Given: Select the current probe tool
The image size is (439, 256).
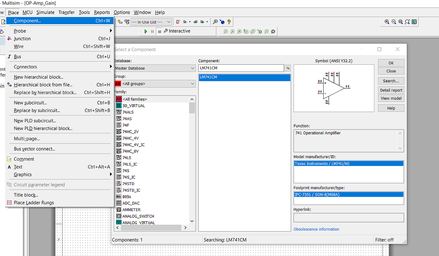Looking at the screenshot, I should tap(233, 31).
